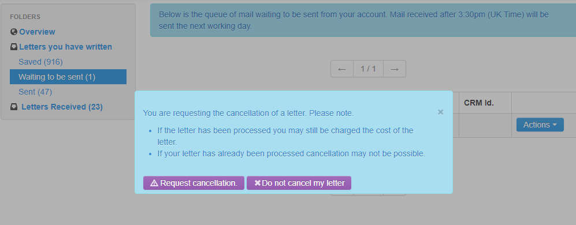576x225 pixels.
Task: Open the Actions dropdown
Action: (x=540, y=125)
